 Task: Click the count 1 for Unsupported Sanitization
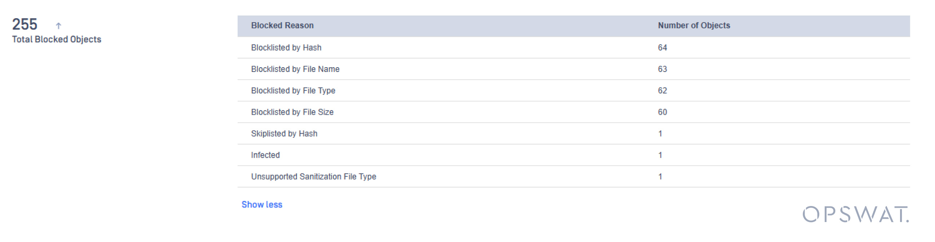point(660,177)
